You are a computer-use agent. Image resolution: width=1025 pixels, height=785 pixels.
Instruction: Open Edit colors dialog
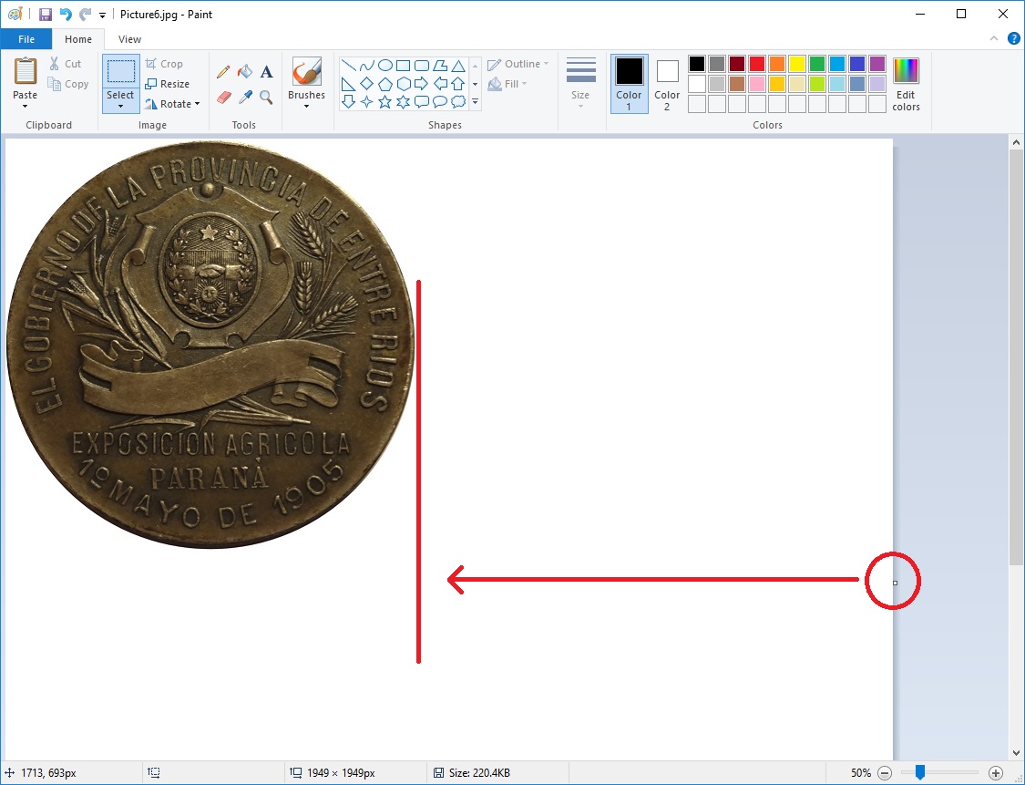(x=906, y=83)
